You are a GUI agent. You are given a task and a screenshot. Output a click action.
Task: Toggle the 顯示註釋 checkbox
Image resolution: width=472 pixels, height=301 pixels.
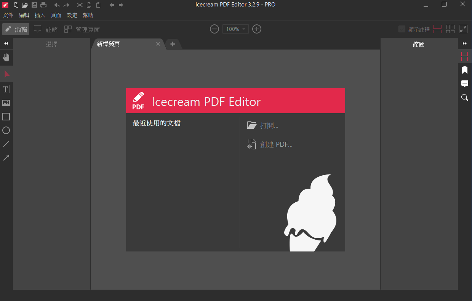pos(402,29)
